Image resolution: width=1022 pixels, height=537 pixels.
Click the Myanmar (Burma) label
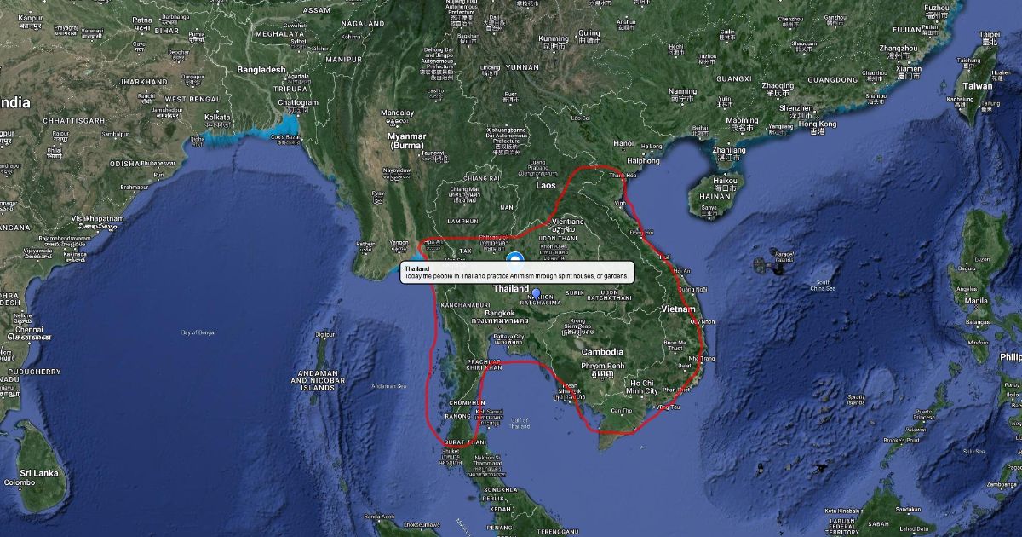pyautogui.click(x=406, y=141)
